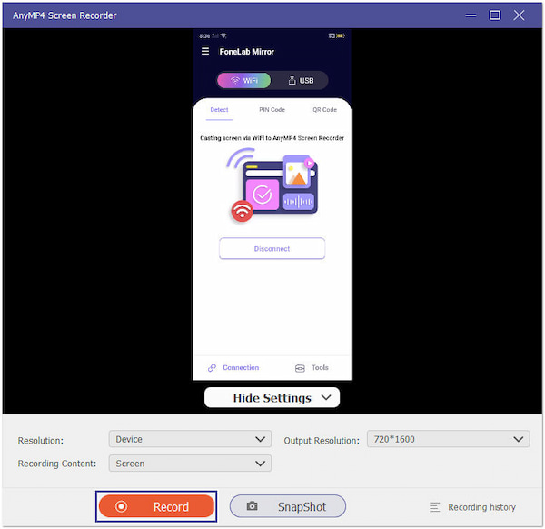This screenshot has height=529, width=545.
Task: Select the QR Code tab
Action: [324, 110]
